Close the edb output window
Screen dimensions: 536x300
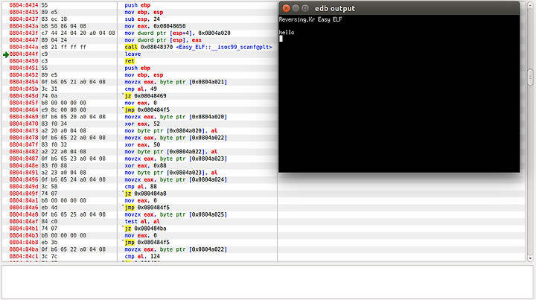(286, 8)
